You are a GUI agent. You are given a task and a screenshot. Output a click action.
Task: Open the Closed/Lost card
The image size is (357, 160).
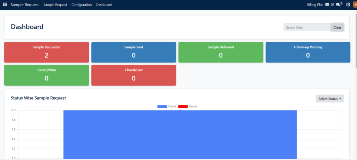pyautogui.click(x=134, y=75)
